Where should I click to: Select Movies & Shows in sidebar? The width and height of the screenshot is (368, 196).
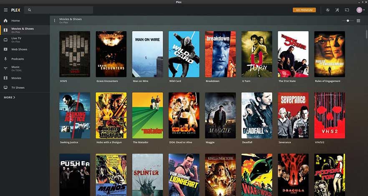click(x=25, y=30)
